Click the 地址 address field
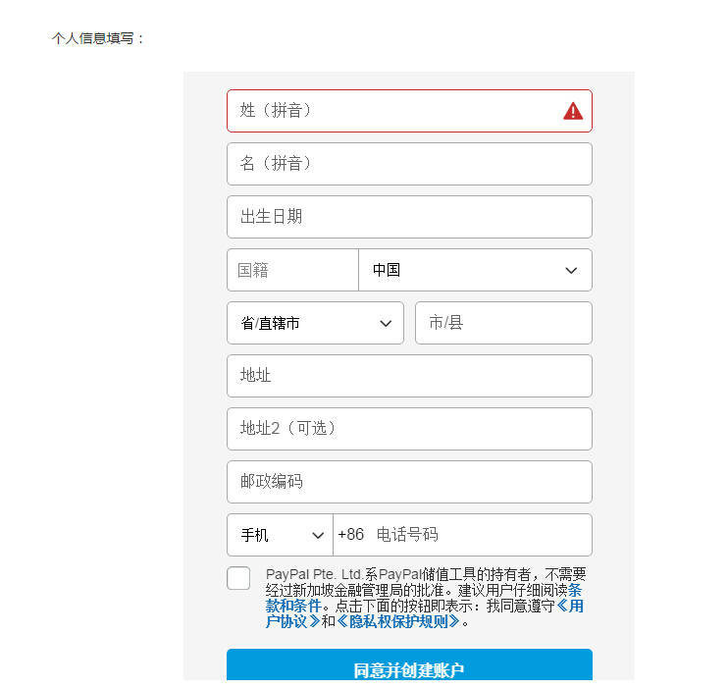The image size is (728, 689). [409, 376]
